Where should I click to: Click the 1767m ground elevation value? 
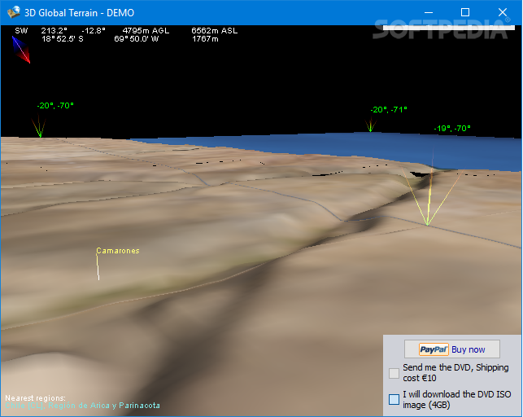tap(205, 39)
